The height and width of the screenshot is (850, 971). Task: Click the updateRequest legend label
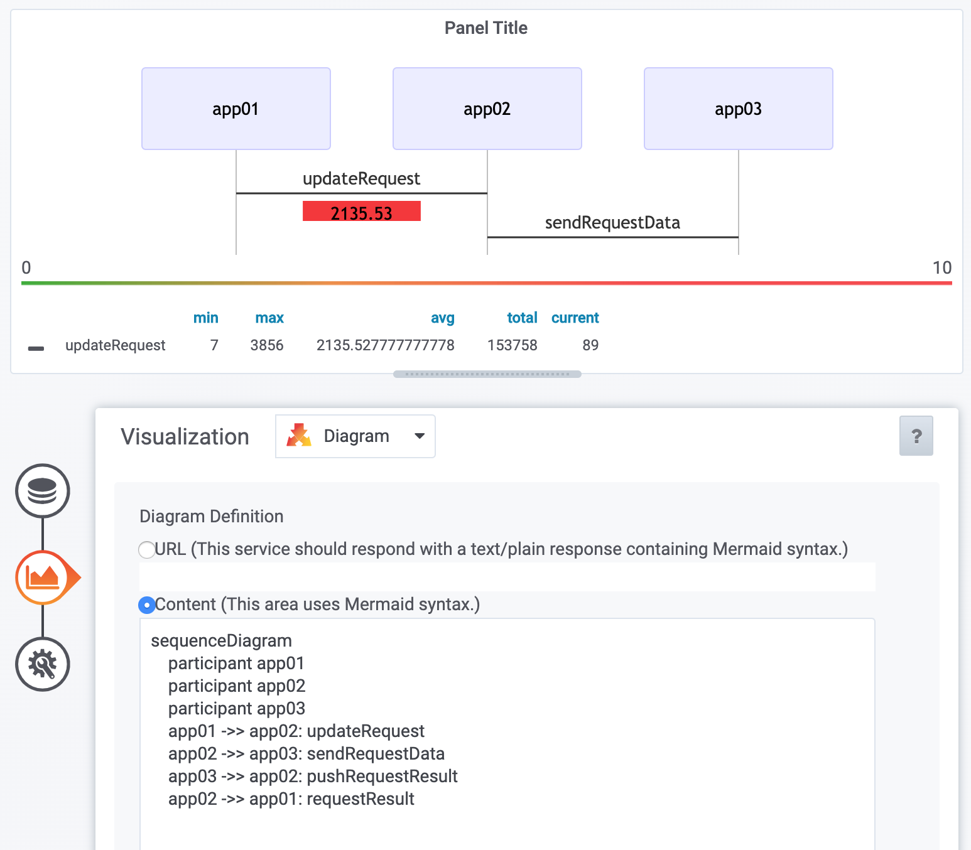click(116, 345)
